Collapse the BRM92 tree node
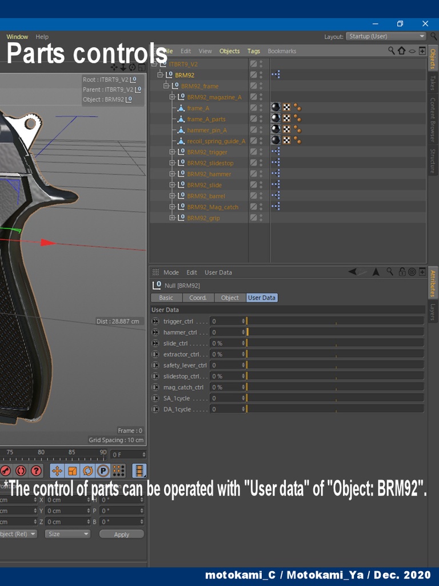 click(x=160, y=75)
